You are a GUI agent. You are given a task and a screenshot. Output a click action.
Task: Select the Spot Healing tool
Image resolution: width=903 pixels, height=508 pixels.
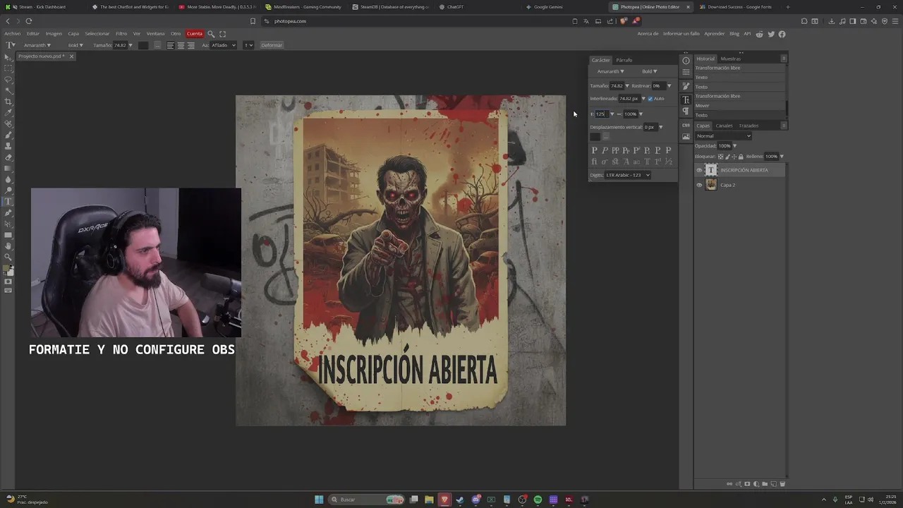click(8, 123)
